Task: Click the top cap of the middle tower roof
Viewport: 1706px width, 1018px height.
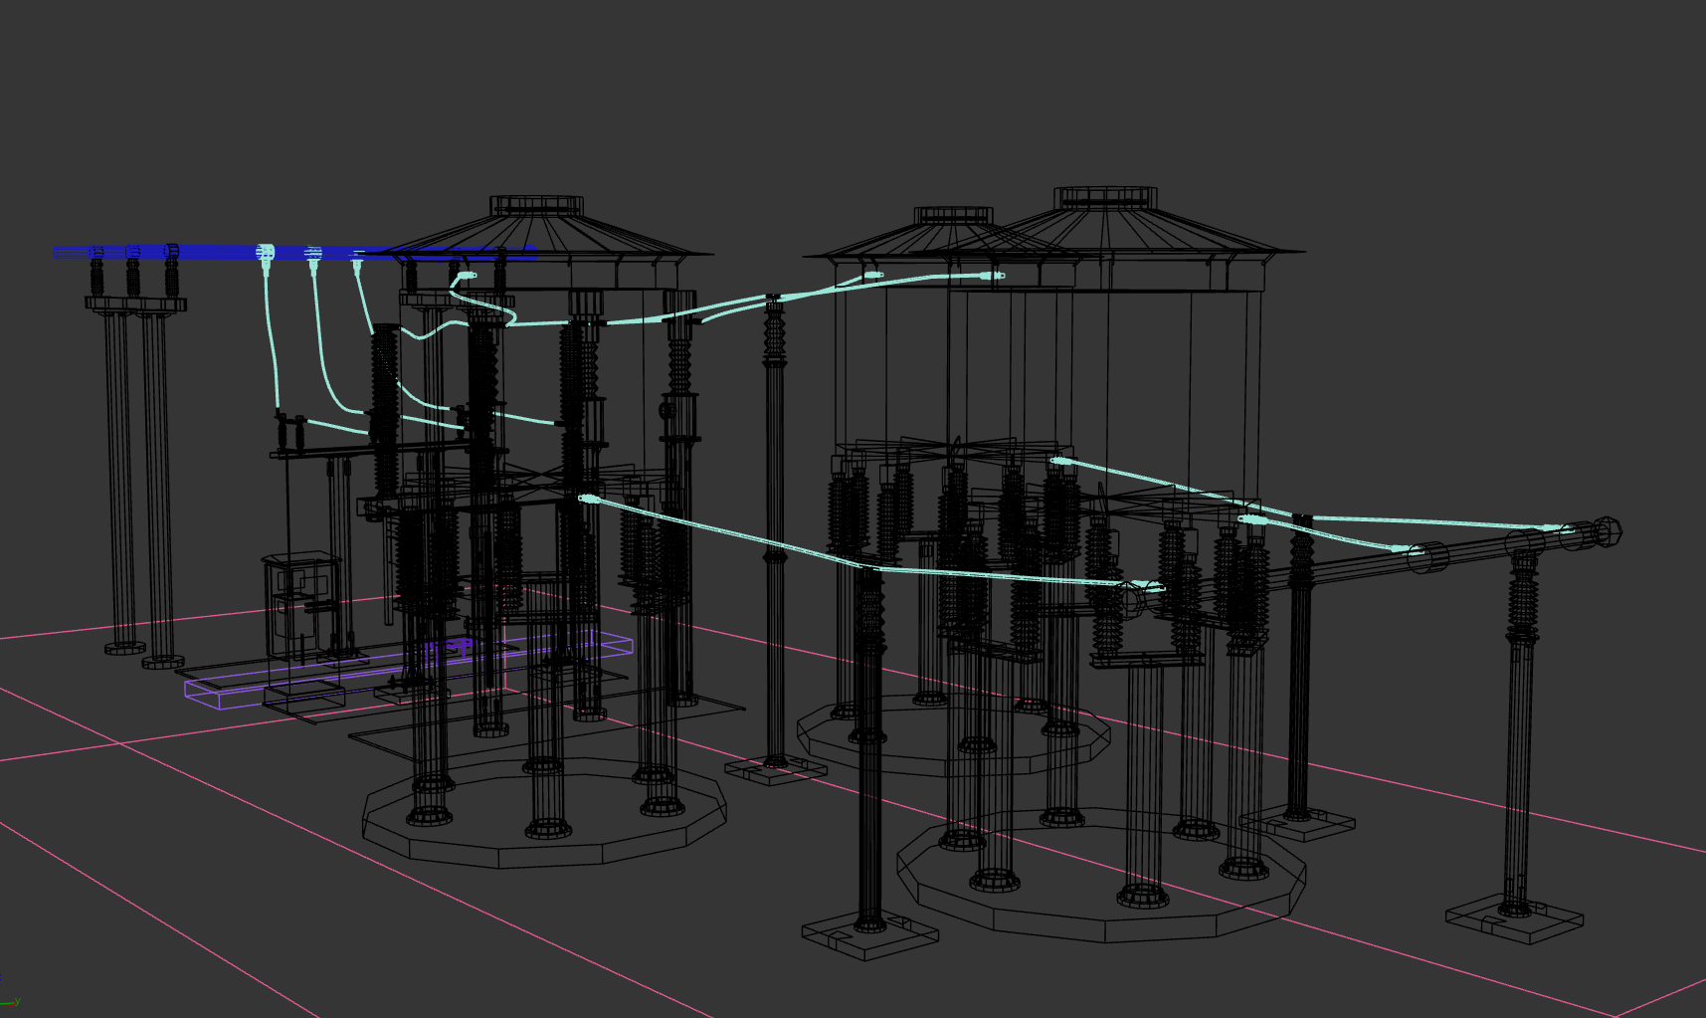Action: click(x=953, y=215)
